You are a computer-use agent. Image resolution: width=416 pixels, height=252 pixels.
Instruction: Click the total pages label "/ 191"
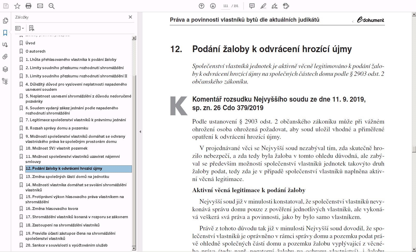click(x=235, y=6)
